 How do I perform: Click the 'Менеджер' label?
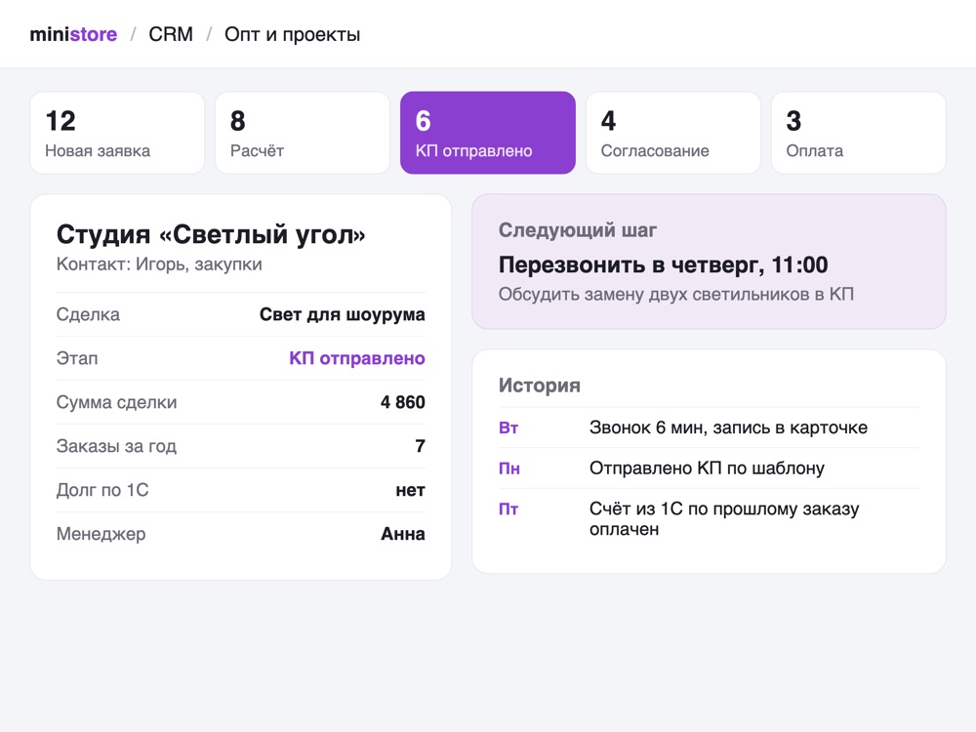[101, 534]
